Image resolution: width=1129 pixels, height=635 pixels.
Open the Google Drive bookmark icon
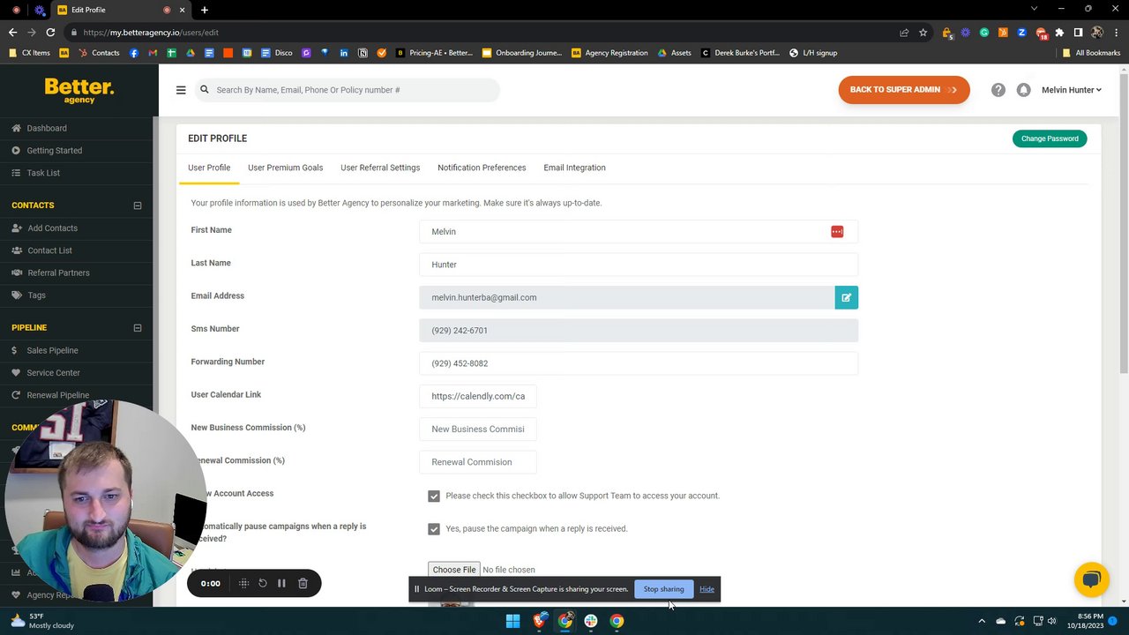(x=190, y=53)
